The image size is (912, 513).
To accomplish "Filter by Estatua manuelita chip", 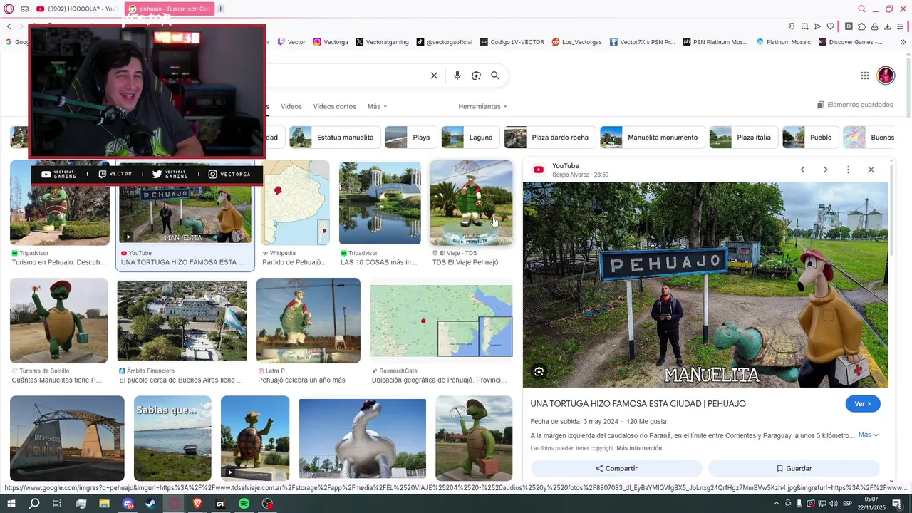I will click(x=334, y=138).
